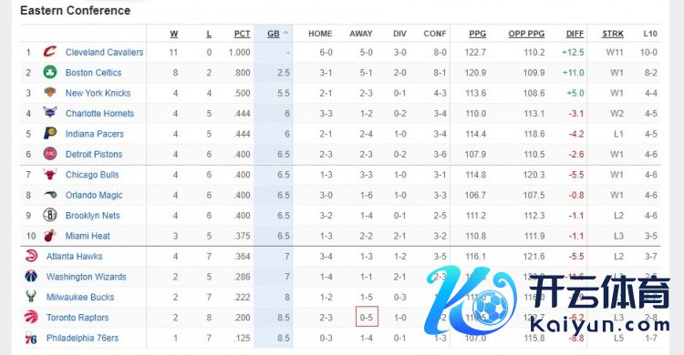Open the Orlando Magic team link
This screenshot has width=684, height=355.
point(94,195)
